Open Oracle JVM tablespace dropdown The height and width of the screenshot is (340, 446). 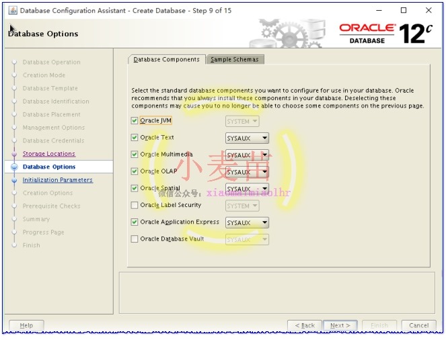tap(242, 122)
